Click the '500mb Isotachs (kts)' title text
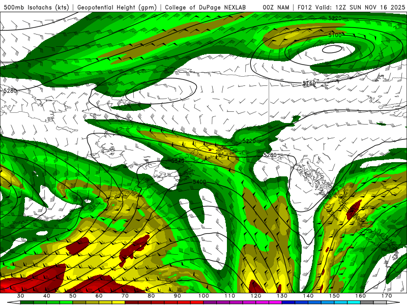Viewport: 407px width, 305px height. tap(36, 8)
